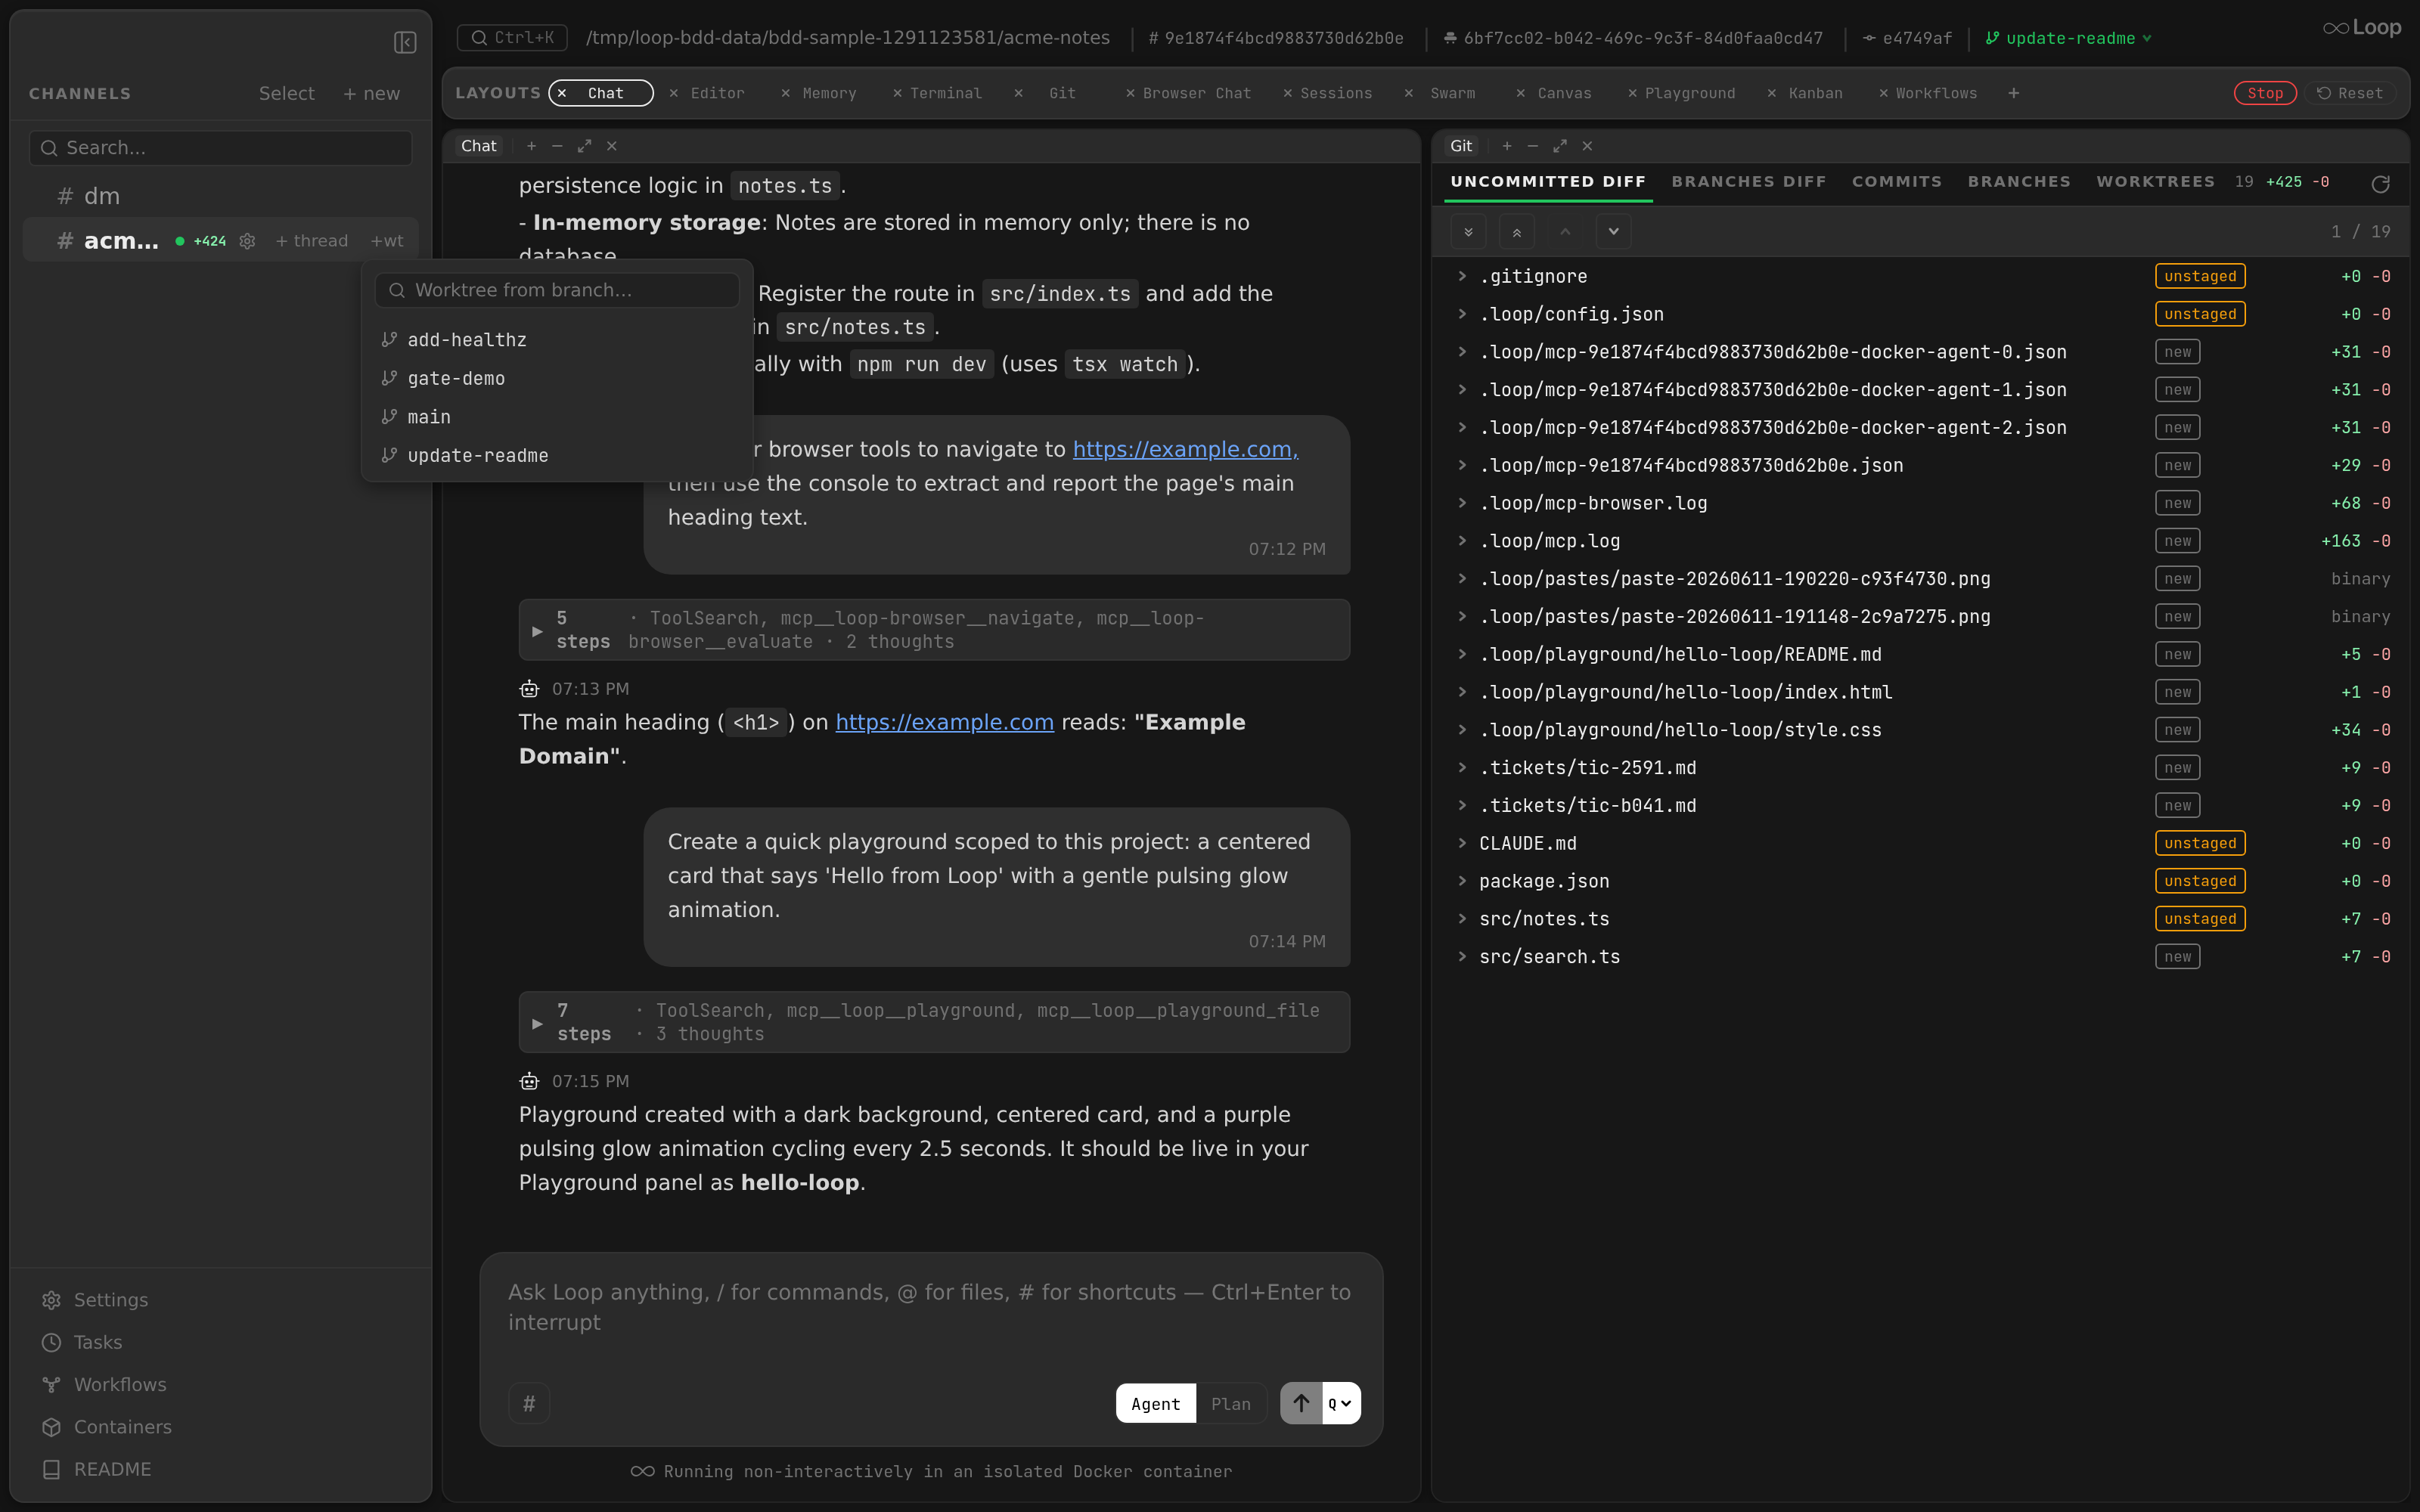Switch to Worktrees tab

click(2155, 182)
